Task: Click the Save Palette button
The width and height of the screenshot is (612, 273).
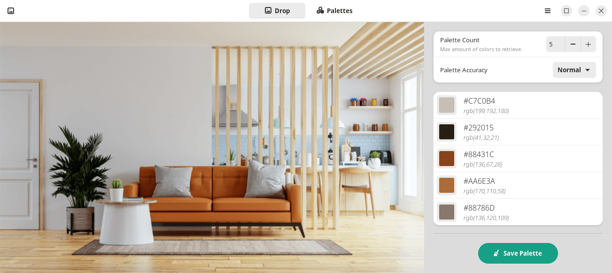Action: coord(518,253)
